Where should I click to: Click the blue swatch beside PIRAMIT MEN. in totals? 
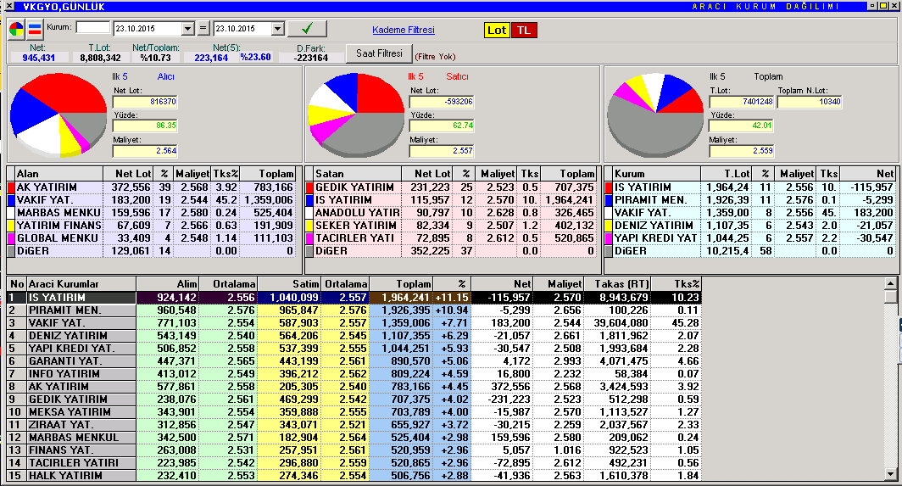(x=609, y=200)
